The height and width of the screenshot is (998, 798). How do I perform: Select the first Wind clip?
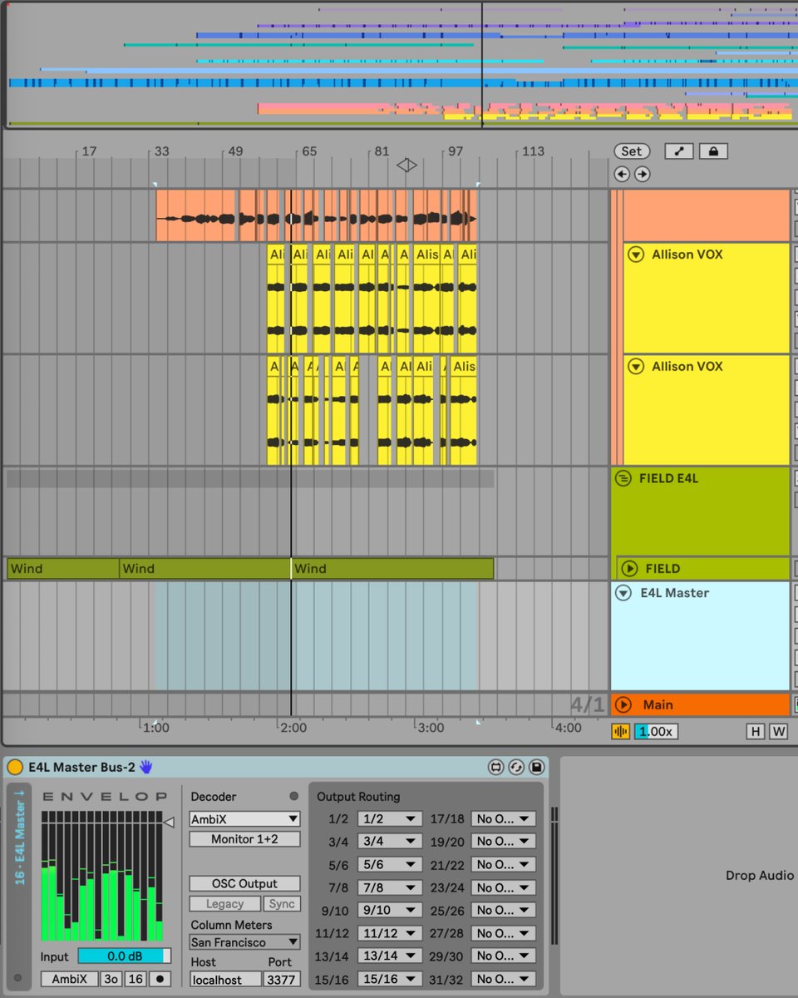point(63,569)
